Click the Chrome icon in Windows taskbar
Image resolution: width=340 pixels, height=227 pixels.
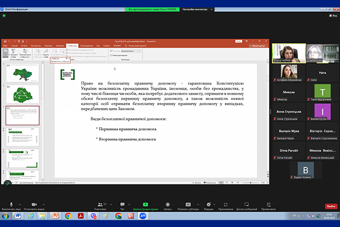tap(68, 216)
